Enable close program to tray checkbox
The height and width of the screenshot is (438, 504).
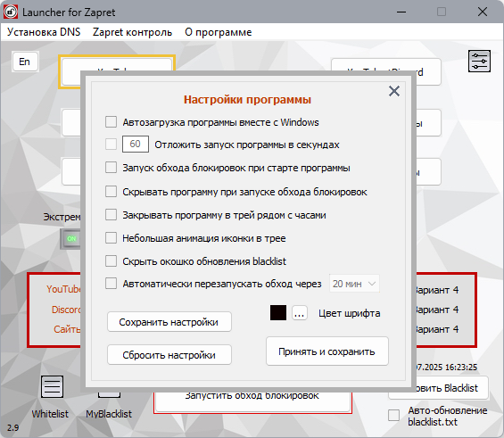(111, 215)
